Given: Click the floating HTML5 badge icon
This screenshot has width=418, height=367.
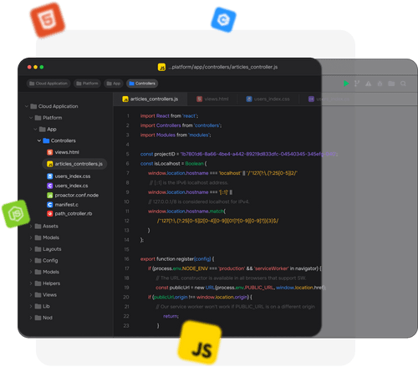Looking at the screenshot, I should [x=48, y=20].
